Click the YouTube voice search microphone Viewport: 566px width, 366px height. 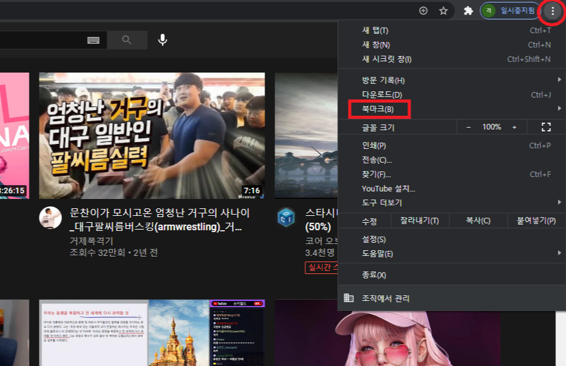point(163,39)
